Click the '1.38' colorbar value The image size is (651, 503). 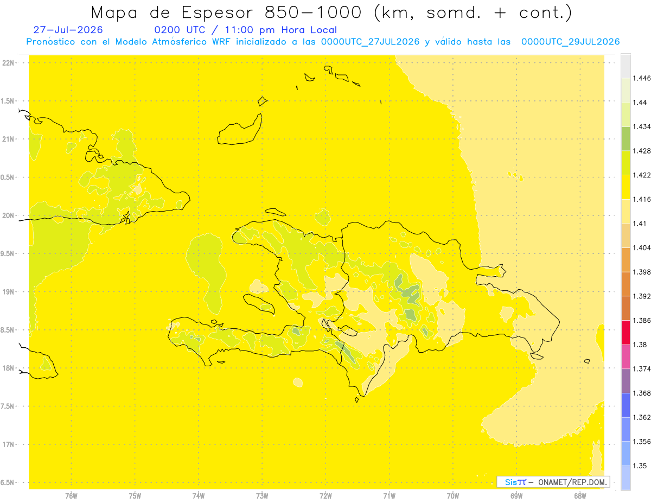click(640, 345)
